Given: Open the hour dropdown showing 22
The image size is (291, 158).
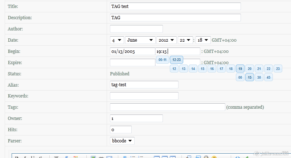Looking at the screenshot, I should (185, 40).
